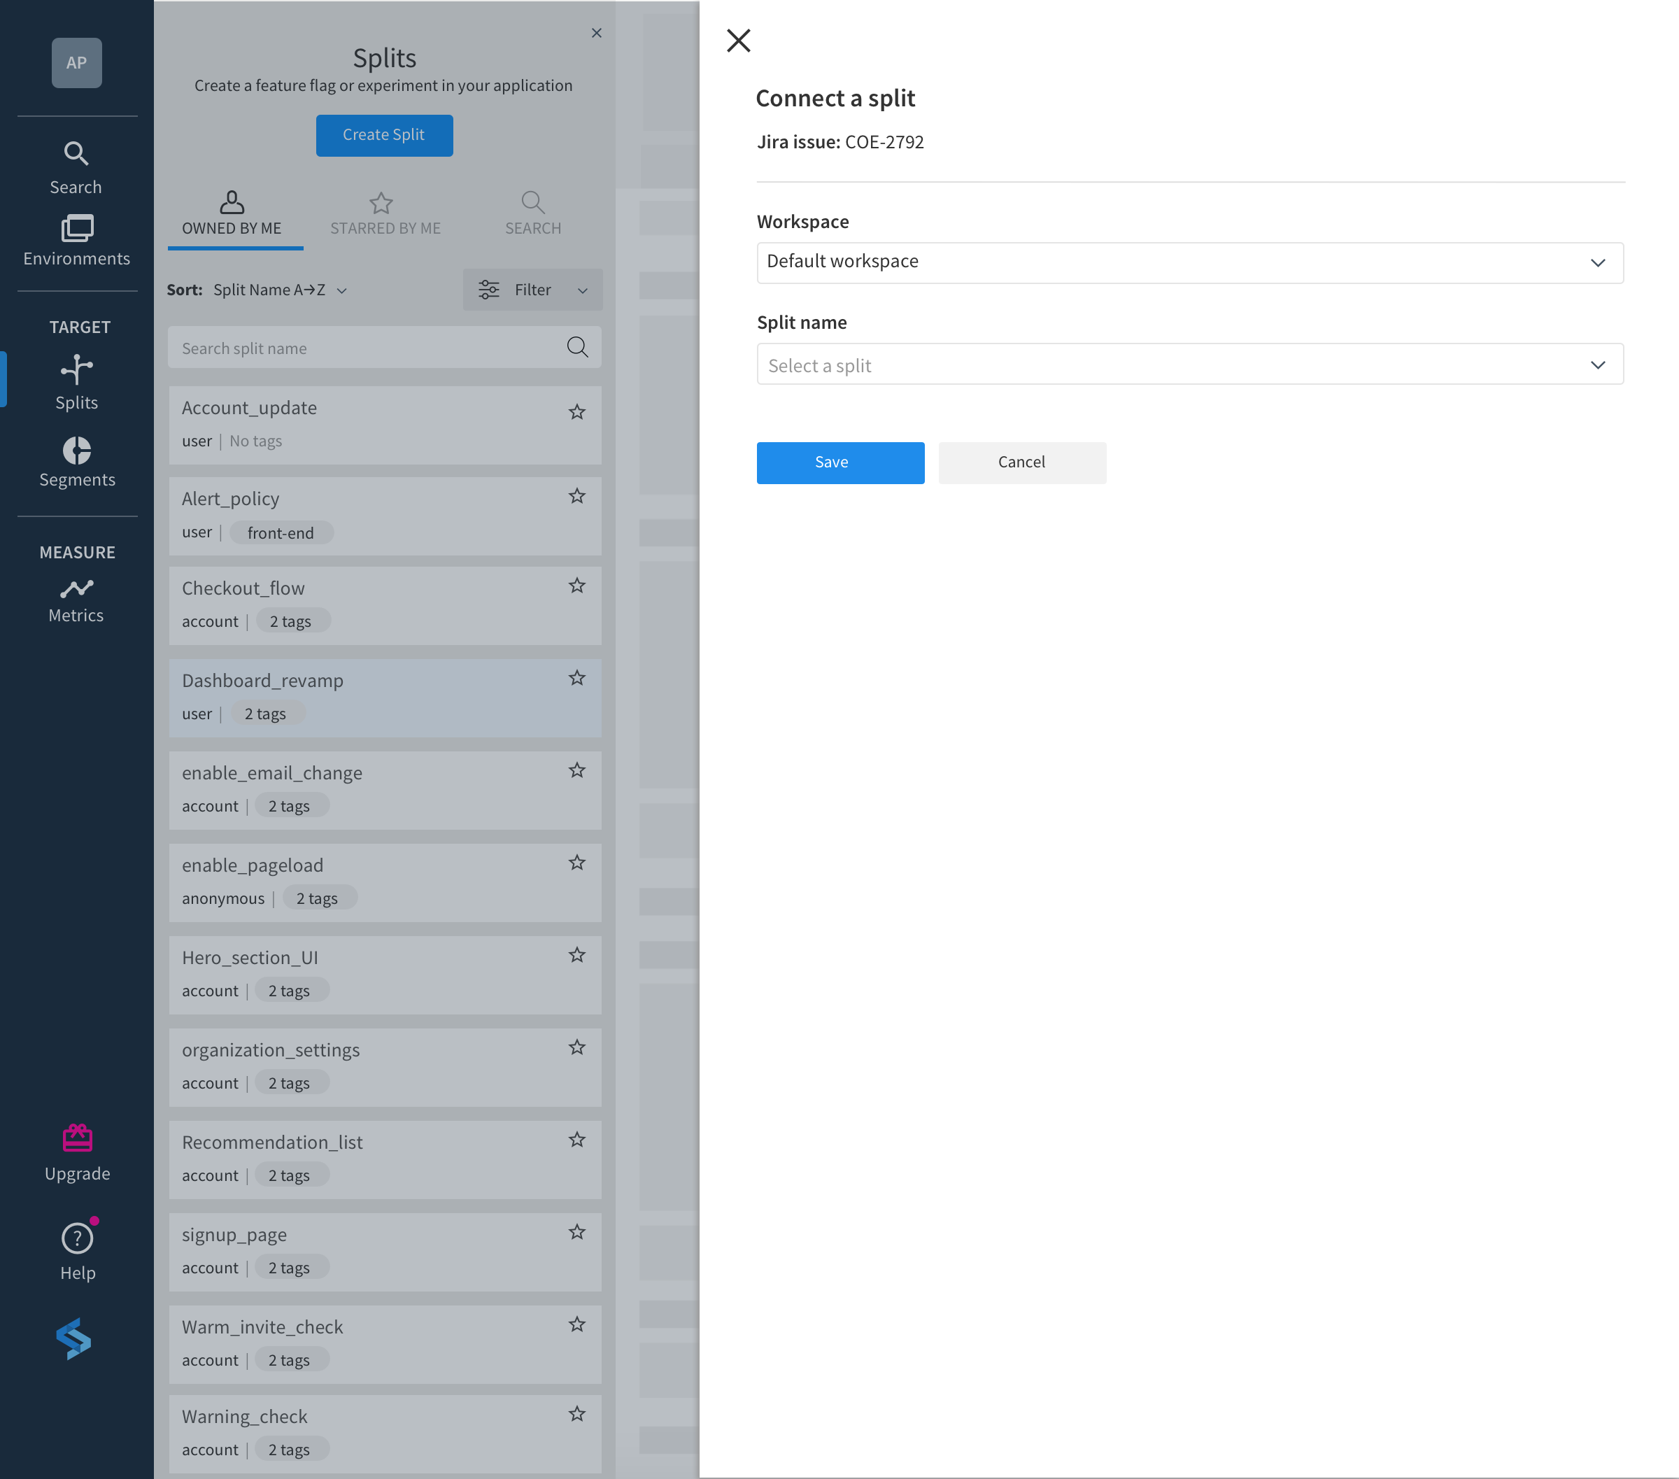This screenshot has height=1479, width=1679.
Task: Click the Split.io logo icon at bottom
Action: (76, 1339)
